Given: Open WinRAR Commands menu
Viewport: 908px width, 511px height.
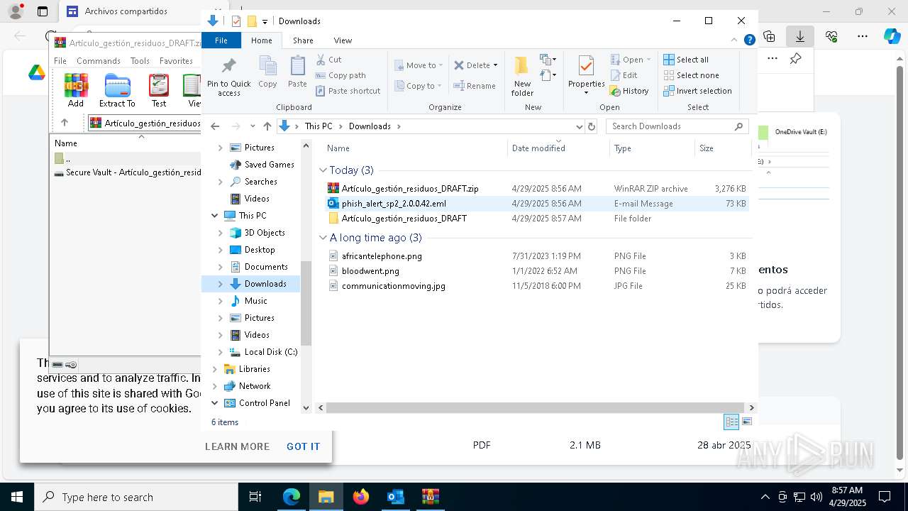Looking at the screenshot, I should pyautogui.click(x=99, y=61).
